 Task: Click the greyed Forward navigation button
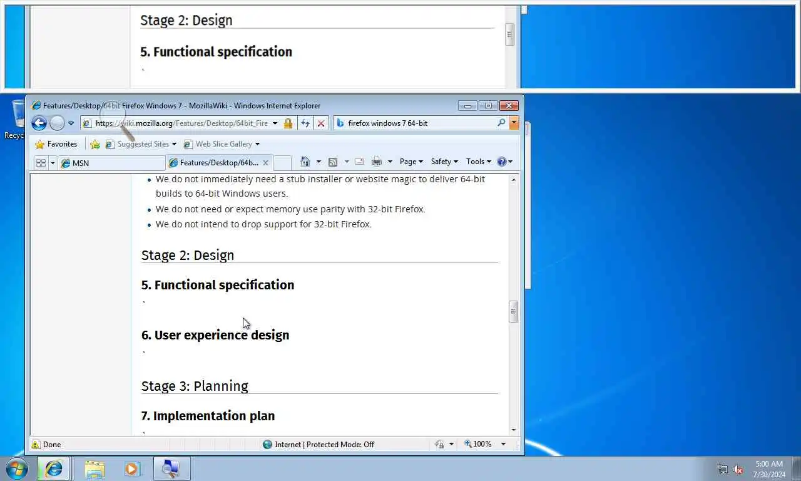[57, 123]
